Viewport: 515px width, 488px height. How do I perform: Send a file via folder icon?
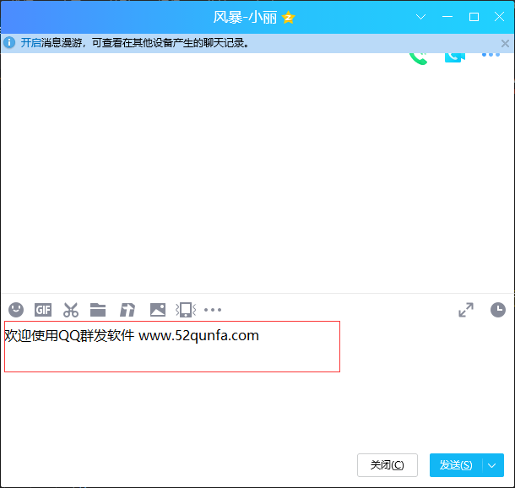coord(98,310)
